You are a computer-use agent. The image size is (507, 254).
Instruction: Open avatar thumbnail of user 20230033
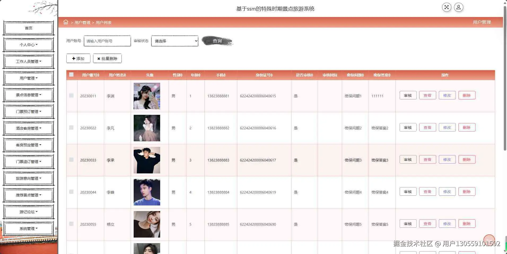pyautogui.click(x=147, y=160)
